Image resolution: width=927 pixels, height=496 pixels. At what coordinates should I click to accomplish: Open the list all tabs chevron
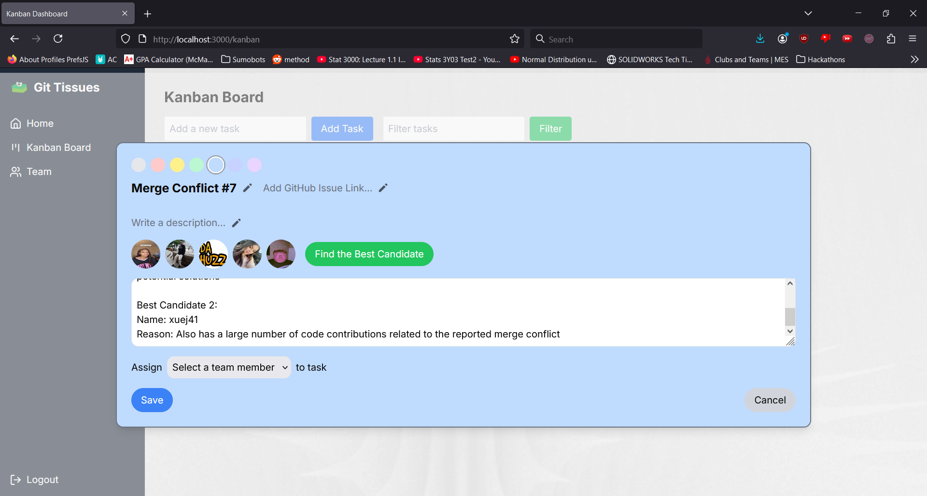tap(808, 13)
